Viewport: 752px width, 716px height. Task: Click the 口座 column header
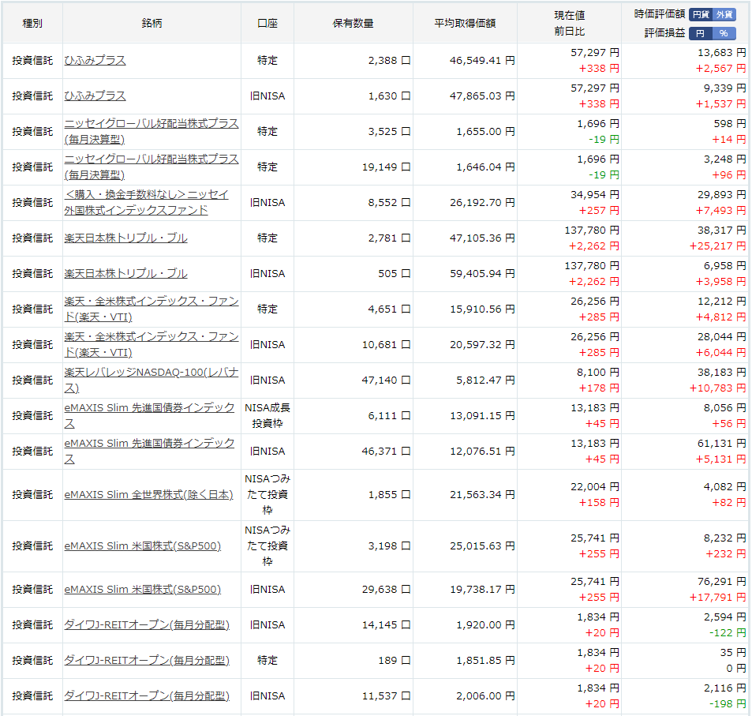(x=268, y=23)
